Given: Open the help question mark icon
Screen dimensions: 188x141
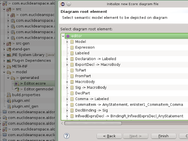Looking at the screenshot, I should point(67,136).
